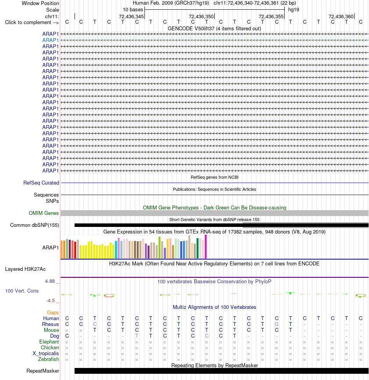Select the Rhesus species row label
Viewport: 369px width, 380px height.
(50, 324)
